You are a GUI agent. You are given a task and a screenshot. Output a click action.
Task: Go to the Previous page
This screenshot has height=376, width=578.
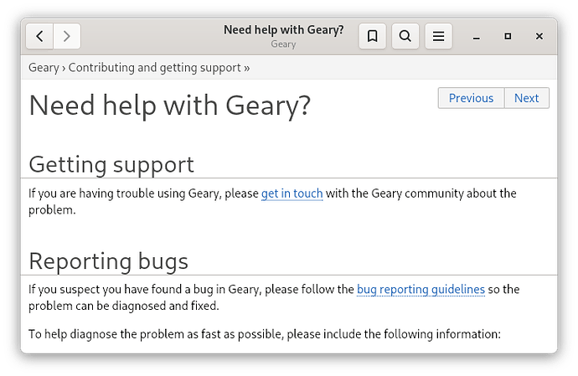click(x=471, y=98)
